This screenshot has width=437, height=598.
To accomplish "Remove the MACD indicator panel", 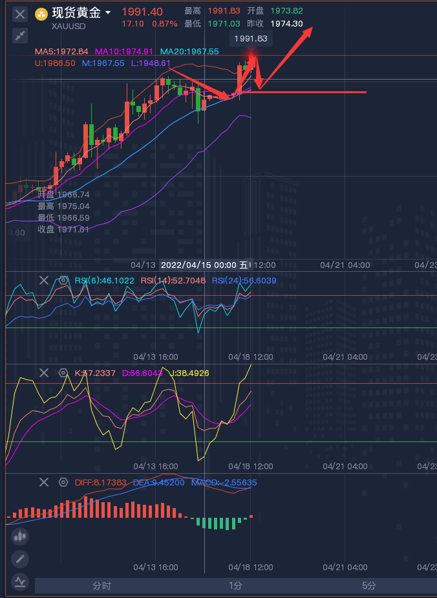I will 44,482.
